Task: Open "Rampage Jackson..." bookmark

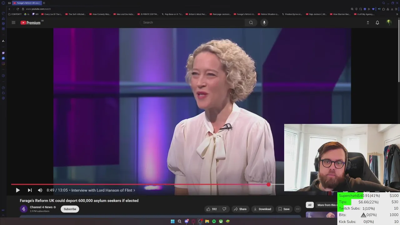Action: coord(220,14)
